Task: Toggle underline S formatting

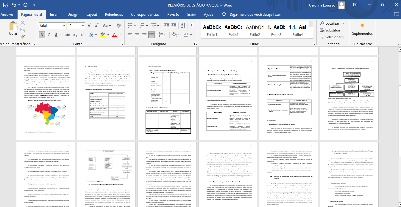Action: click(56, 35)
